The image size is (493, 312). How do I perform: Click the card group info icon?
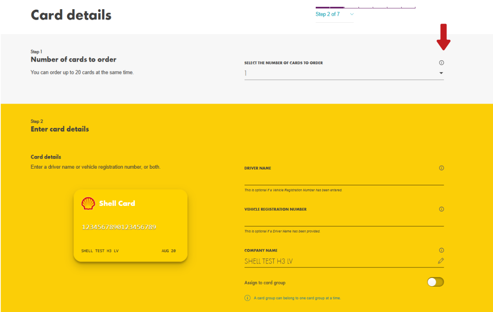[x=247, y=298]
